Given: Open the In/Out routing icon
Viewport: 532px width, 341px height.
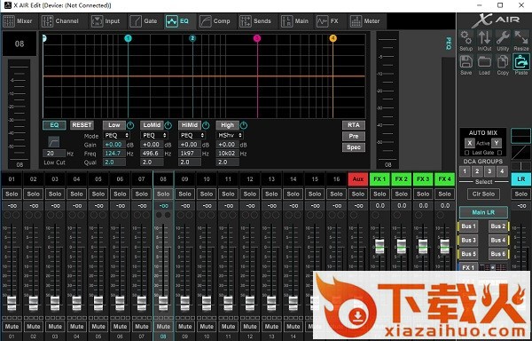Looking at the screenshot, I should 484,37.
